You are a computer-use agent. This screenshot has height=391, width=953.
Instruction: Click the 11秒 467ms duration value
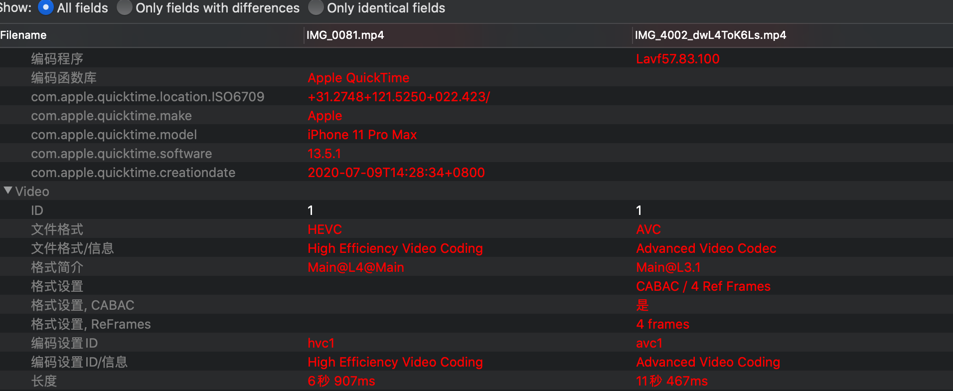click(x=671, y=381)
